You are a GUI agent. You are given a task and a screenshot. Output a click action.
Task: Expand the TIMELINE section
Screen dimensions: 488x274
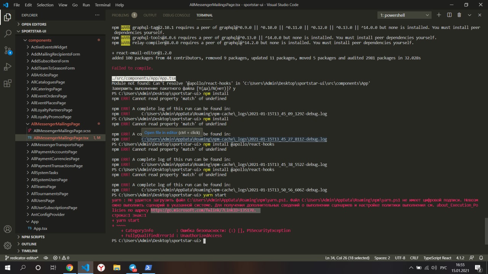[x=29, y=251]
